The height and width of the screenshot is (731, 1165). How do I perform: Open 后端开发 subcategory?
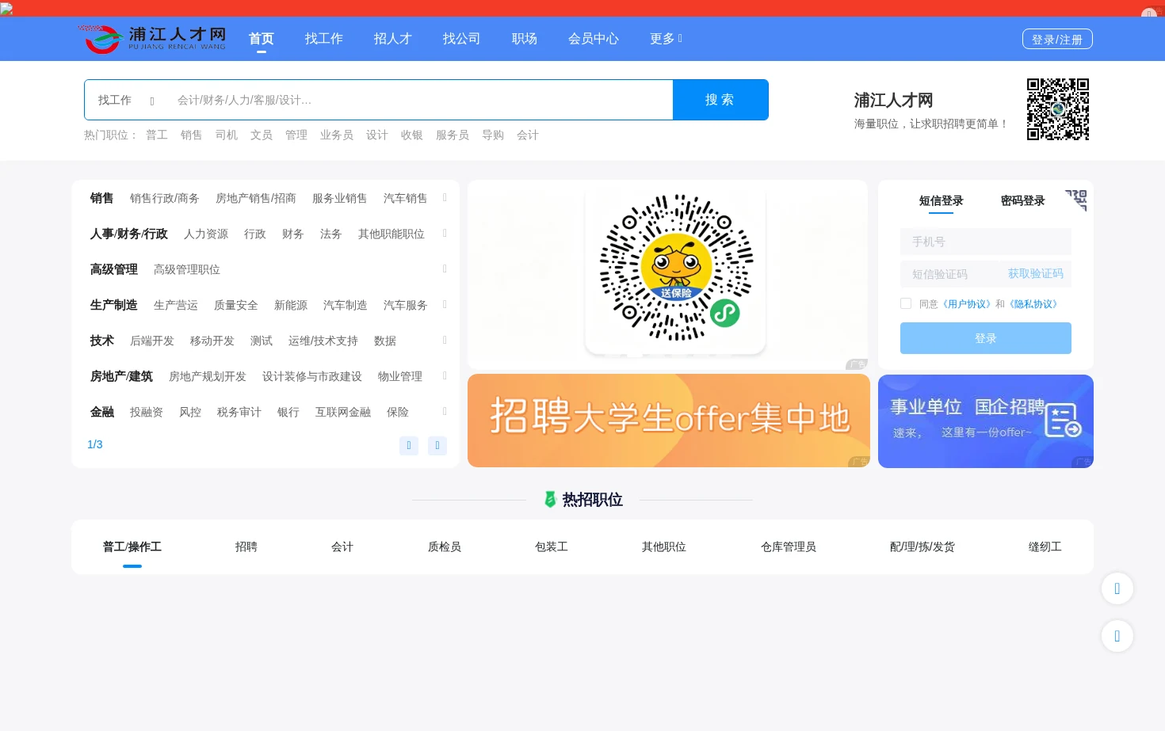152,341
